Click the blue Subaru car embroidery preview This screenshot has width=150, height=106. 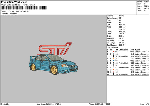[x=53, y=64]
